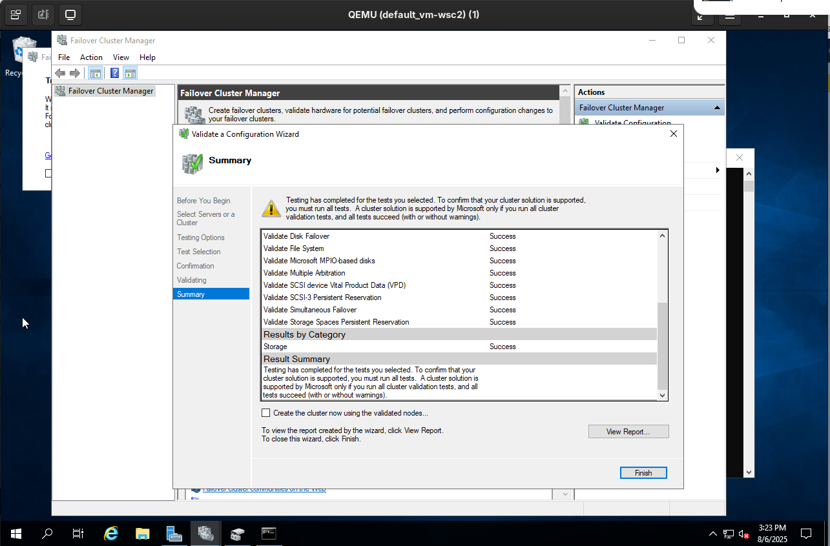Click the Validate Configuration icon in Actions pane
Image resolution: width=830 pixels, height=546 pixels.
(585, 122)
